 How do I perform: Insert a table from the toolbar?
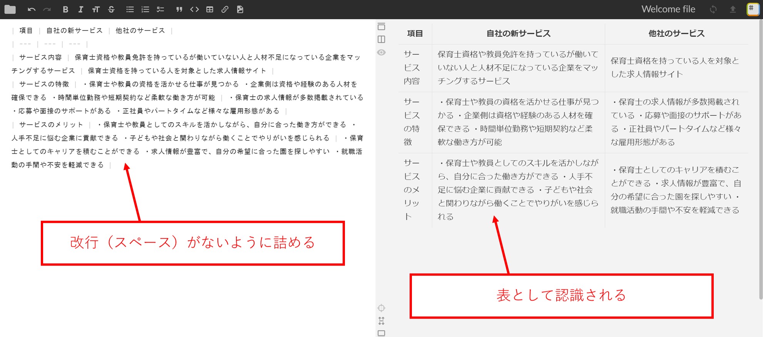[x=210, y=9]
